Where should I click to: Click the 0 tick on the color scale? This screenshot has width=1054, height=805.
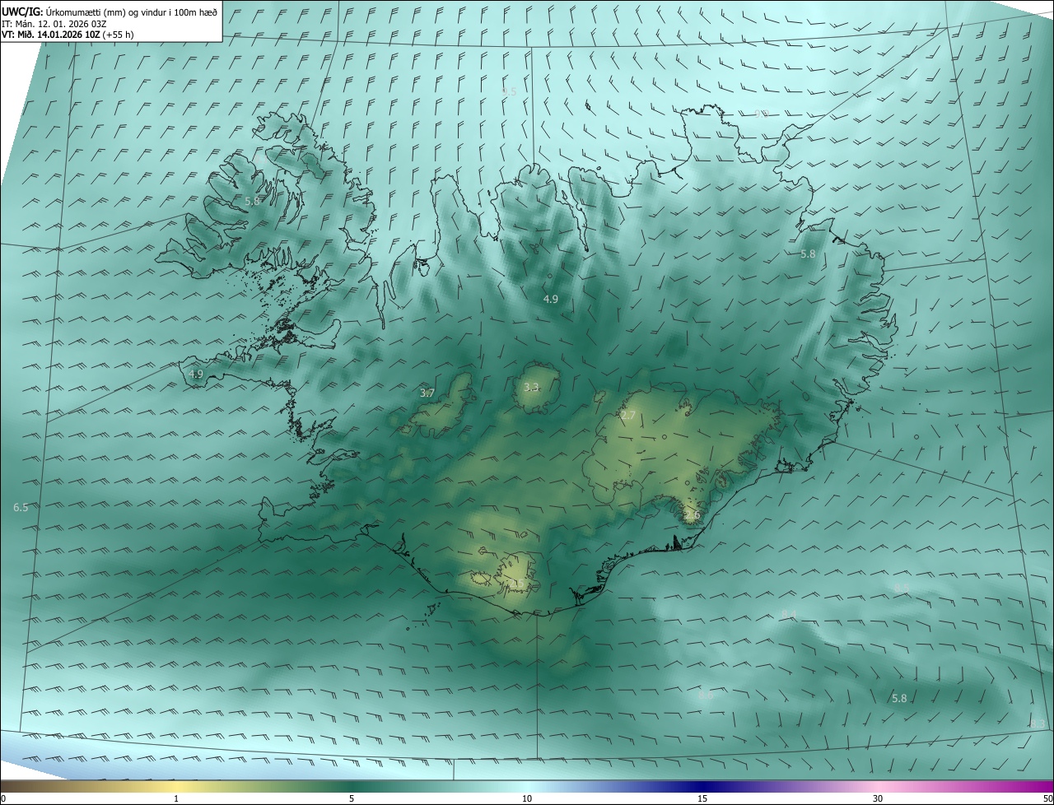(3, 798)
